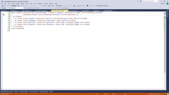Switch to the package.json tab

click(96, 11)
